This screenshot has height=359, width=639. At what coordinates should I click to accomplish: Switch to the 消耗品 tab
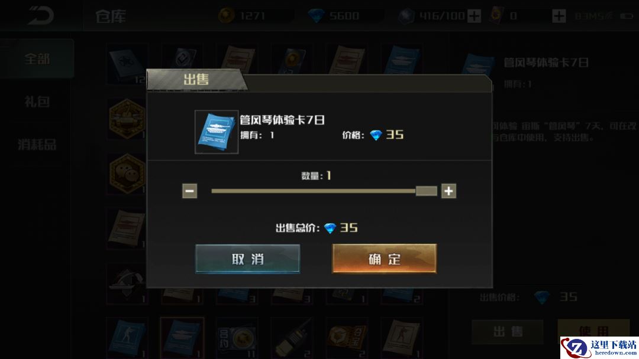click(x=37, y=144)
